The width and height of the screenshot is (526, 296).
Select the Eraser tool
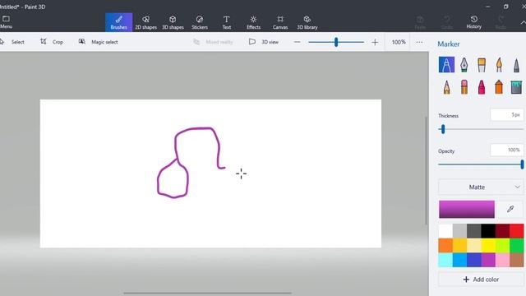[x=464, y=87]
